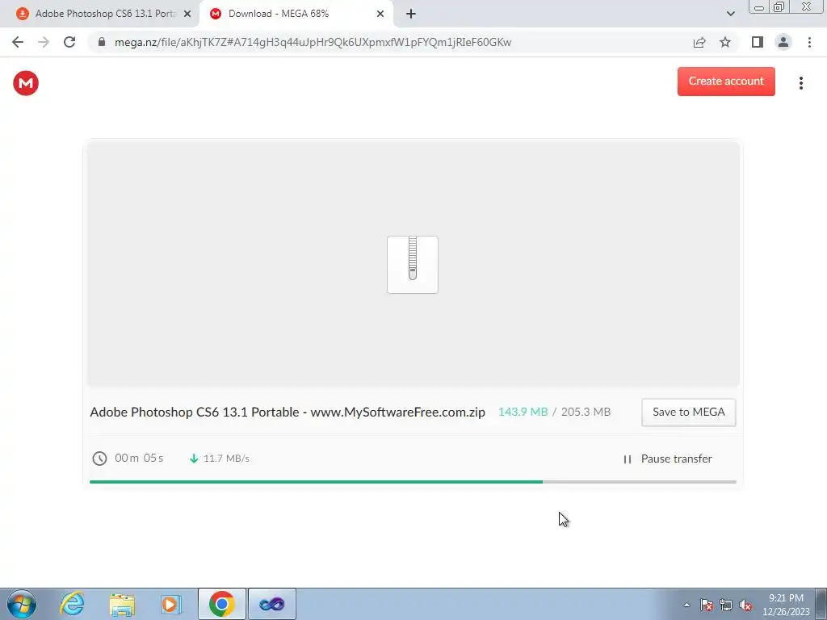This screenshot has width=827, height=620.
Task: Click the Chrome taskbar icon
Action: pyautogui.click(x=221, y=604)
